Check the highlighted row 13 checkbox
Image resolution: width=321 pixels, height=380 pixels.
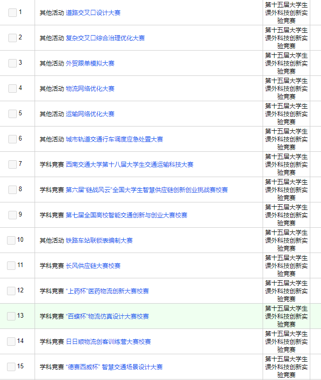(11, 316)
